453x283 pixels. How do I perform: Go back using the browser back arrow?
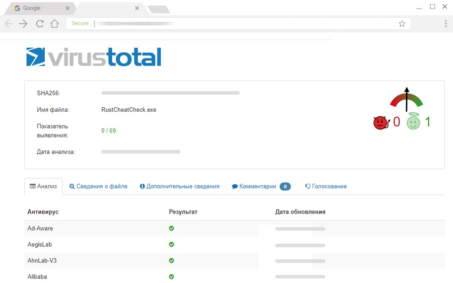pyautogui.click(x=9, y=24)
